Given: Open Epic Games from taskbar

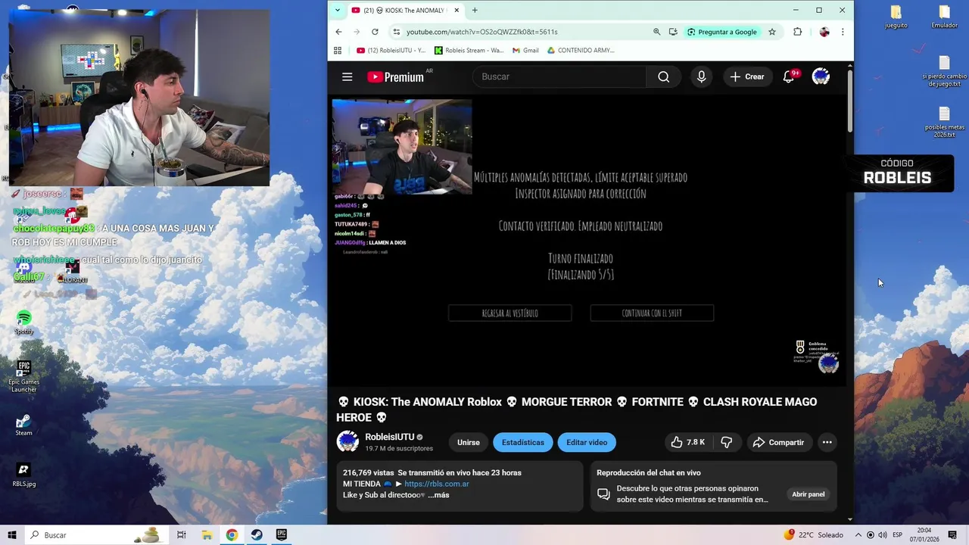Looking at the screenshot, I should 282,535.
